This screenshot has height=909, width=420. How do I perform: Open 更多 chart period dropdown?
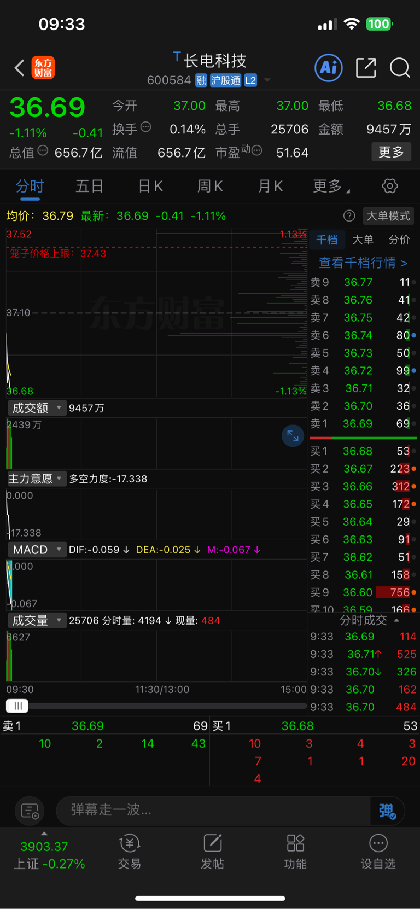331,186
